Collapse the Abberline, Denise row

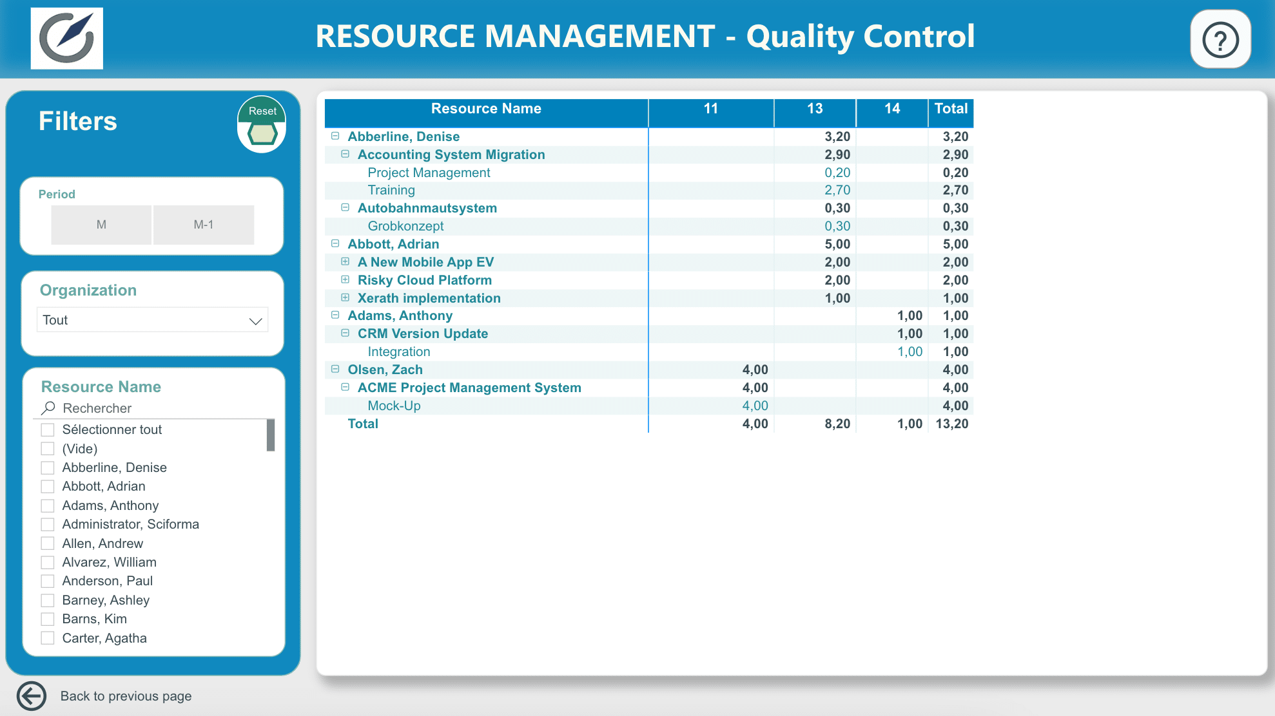click(x=335, y=136)
